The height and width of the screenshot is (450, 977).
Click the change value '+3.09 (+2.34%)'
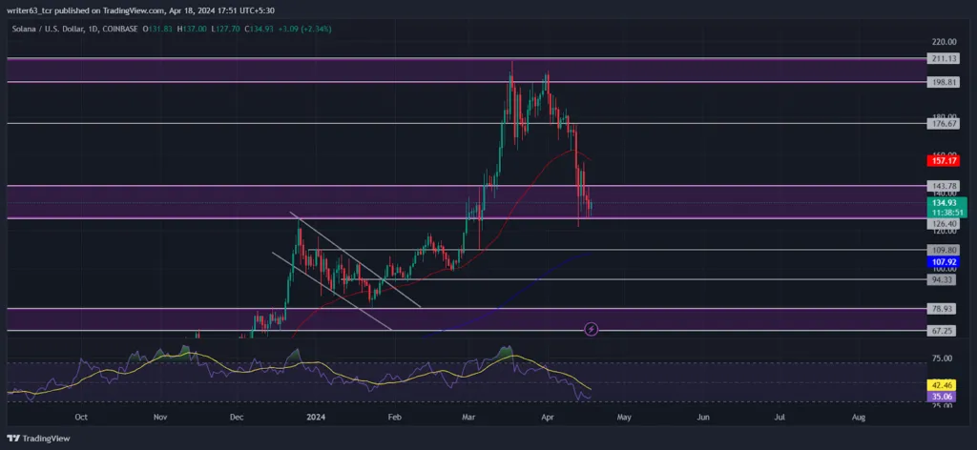(x=305, y=29)
